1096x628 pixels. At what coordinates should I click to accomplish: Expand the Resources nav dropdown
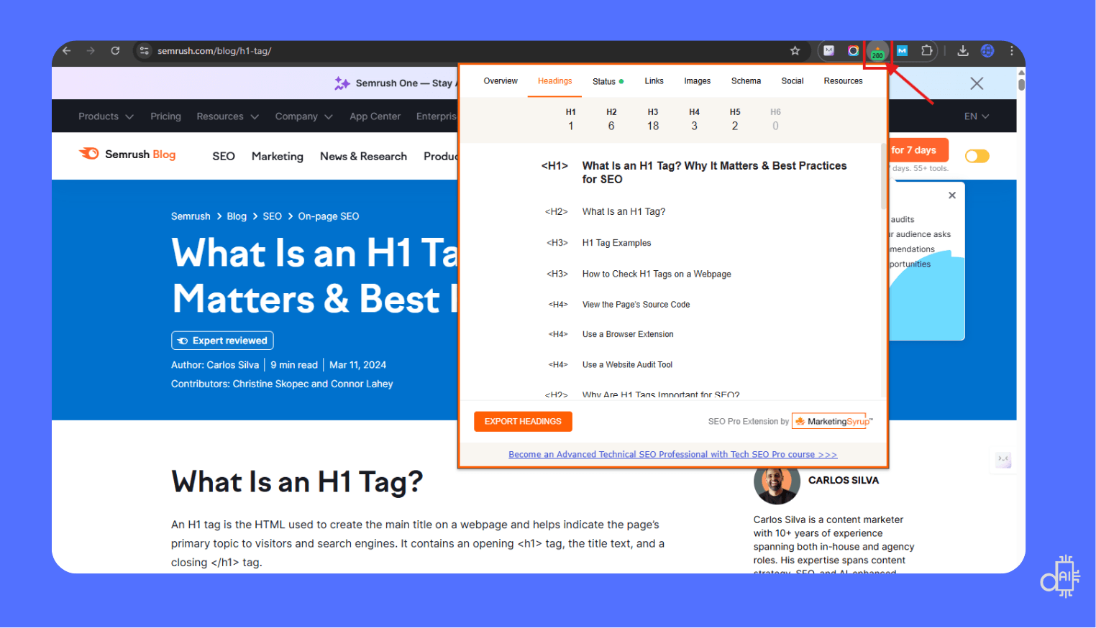(x=227, y=116)
